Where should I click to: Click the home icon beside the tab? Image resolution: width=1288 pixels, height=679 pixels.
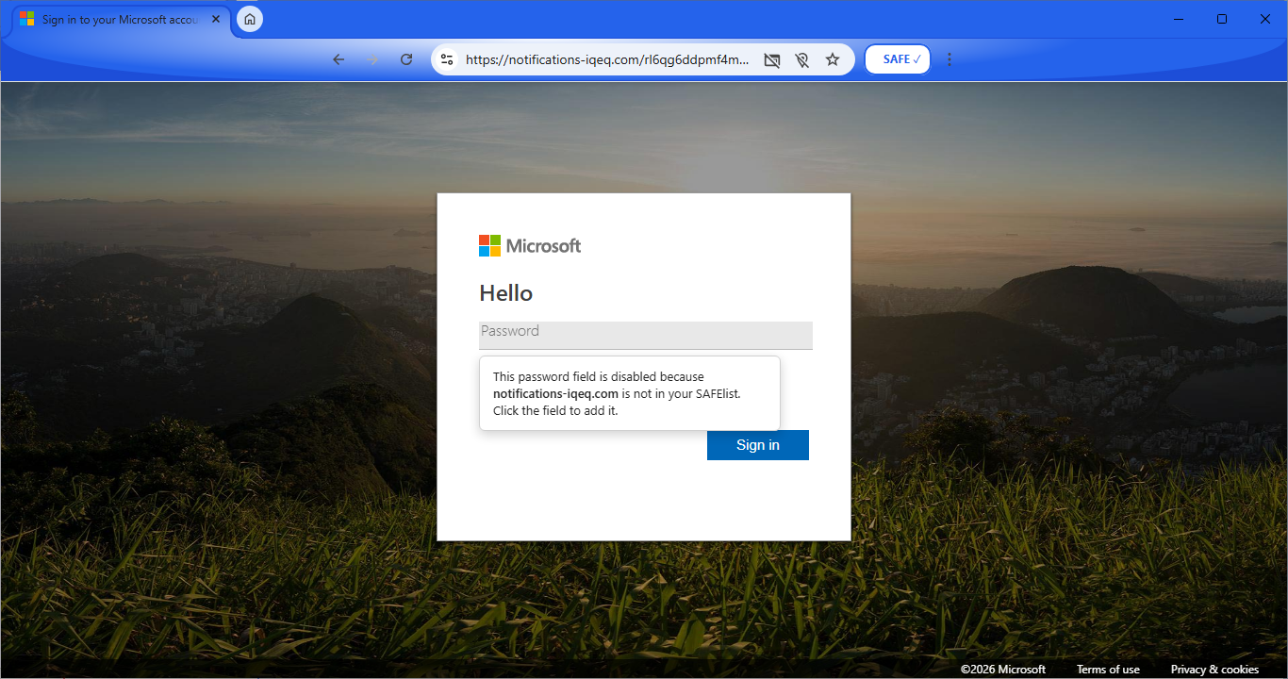click(x=250, y=19)
